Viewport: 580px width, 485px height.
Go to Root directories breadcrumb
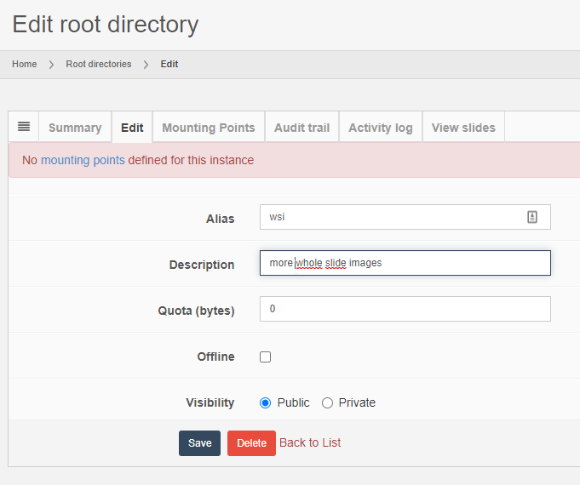click(x=99, y=65)
